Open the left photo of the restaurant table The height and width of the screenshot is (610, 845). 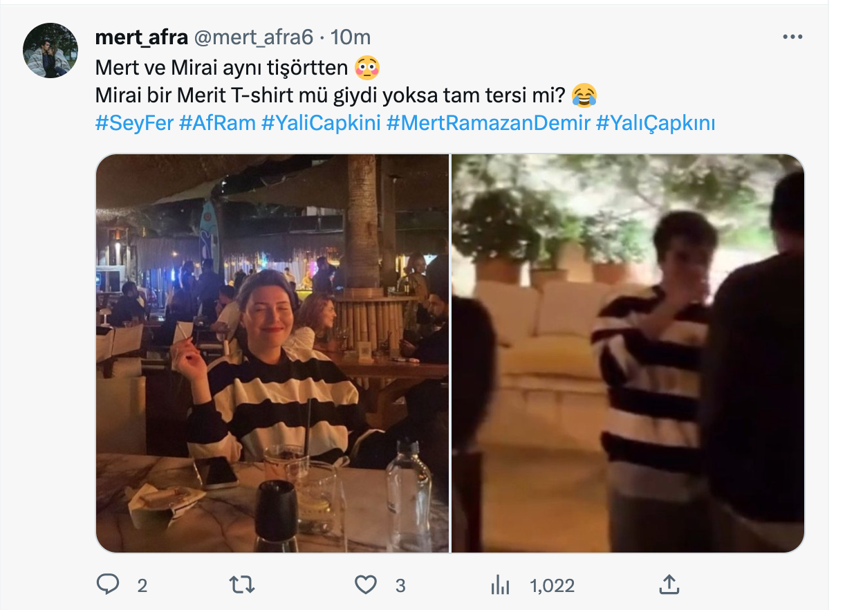272,353
